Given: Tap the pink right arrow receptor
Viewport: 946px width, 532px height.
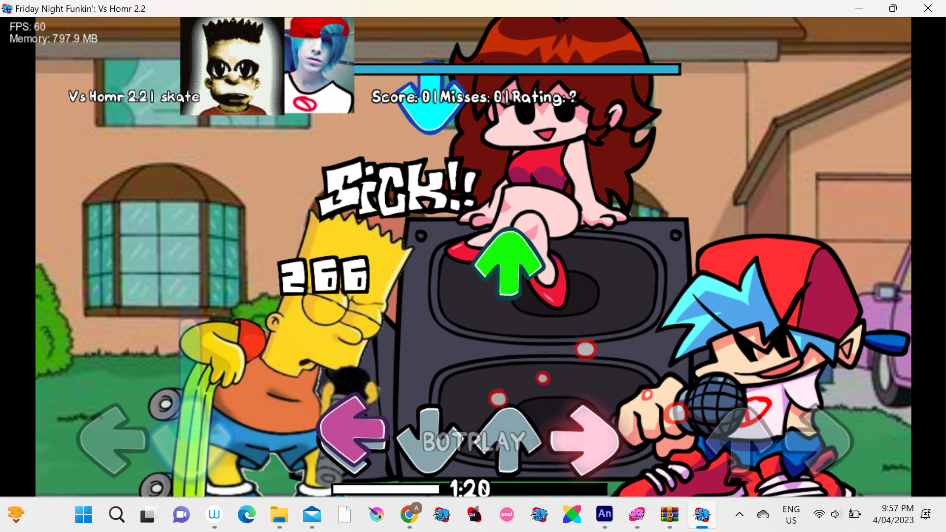Looking at the screenshot, I should 584,440.
